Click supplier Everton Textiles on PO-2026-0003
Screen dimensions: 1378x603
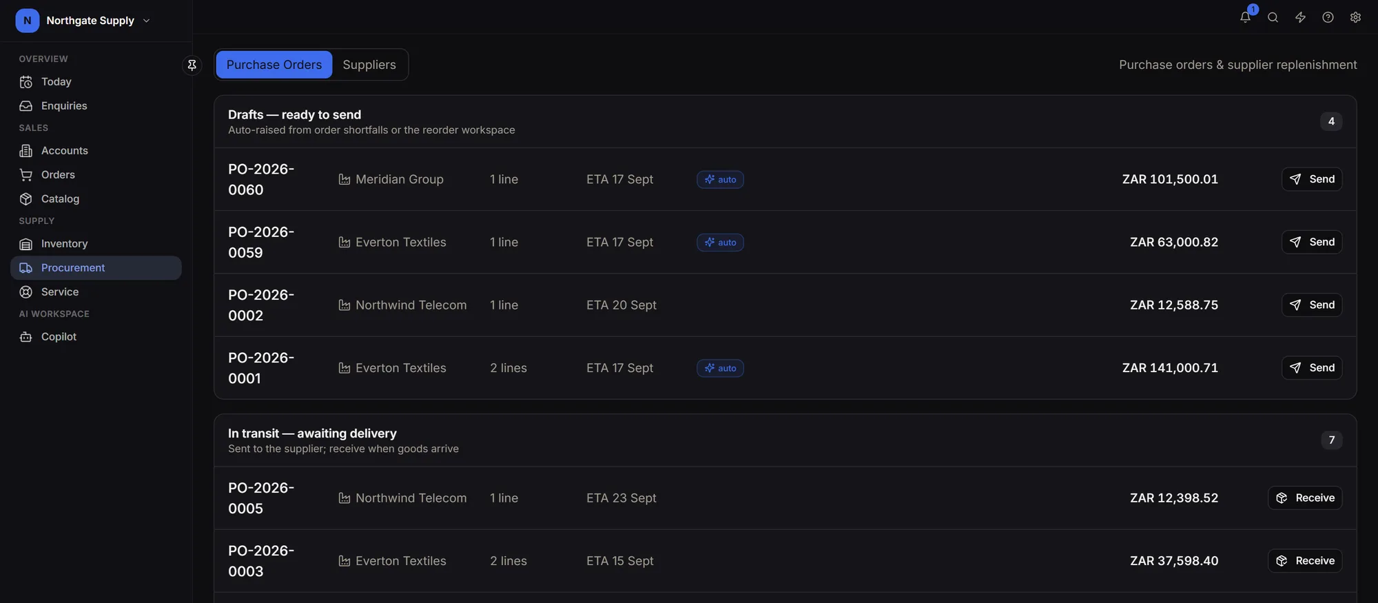tap(393, 561)
